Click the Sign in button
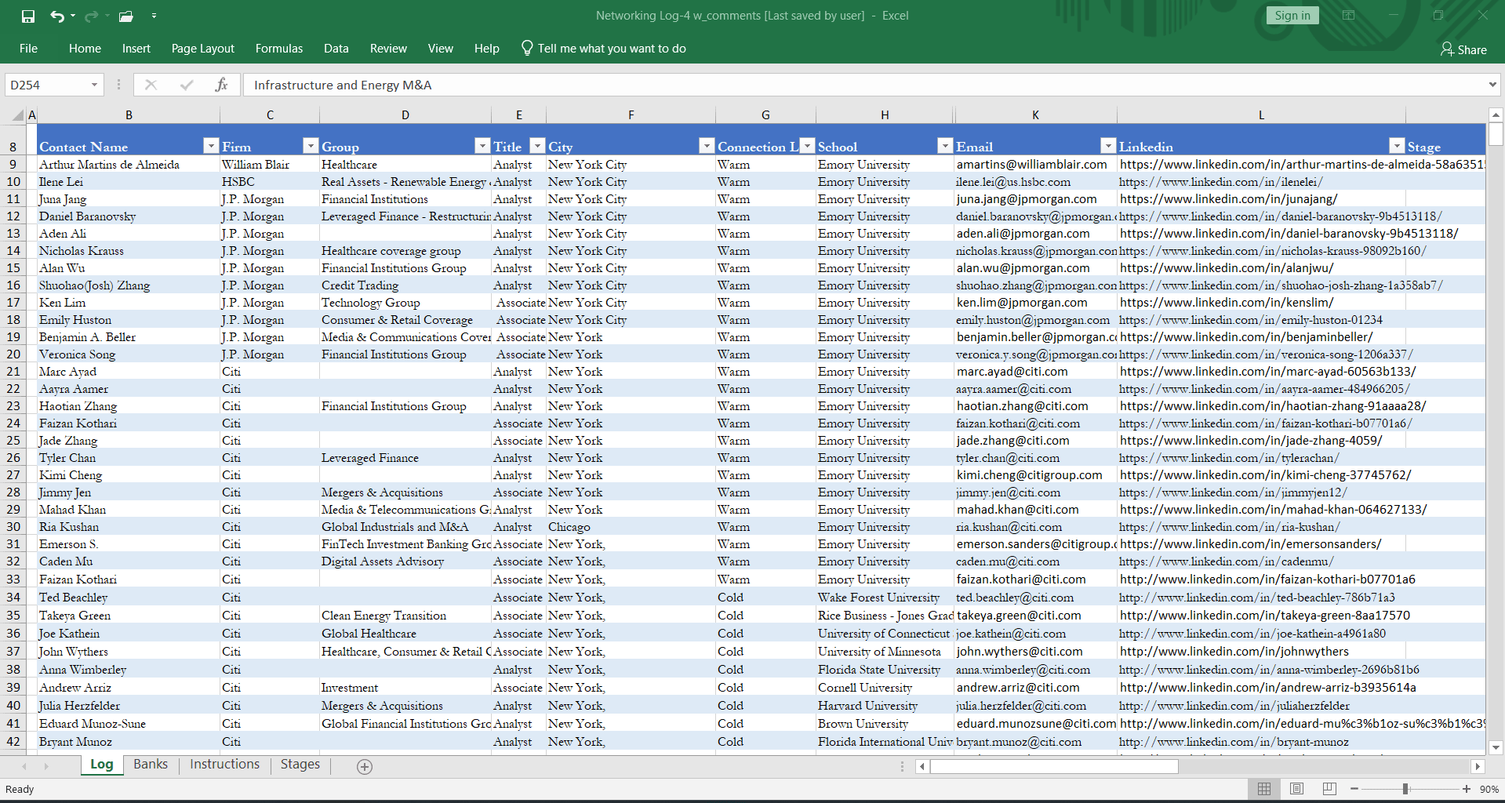The height and width of the screenshot is (803, 1505). coord(1292,15)
